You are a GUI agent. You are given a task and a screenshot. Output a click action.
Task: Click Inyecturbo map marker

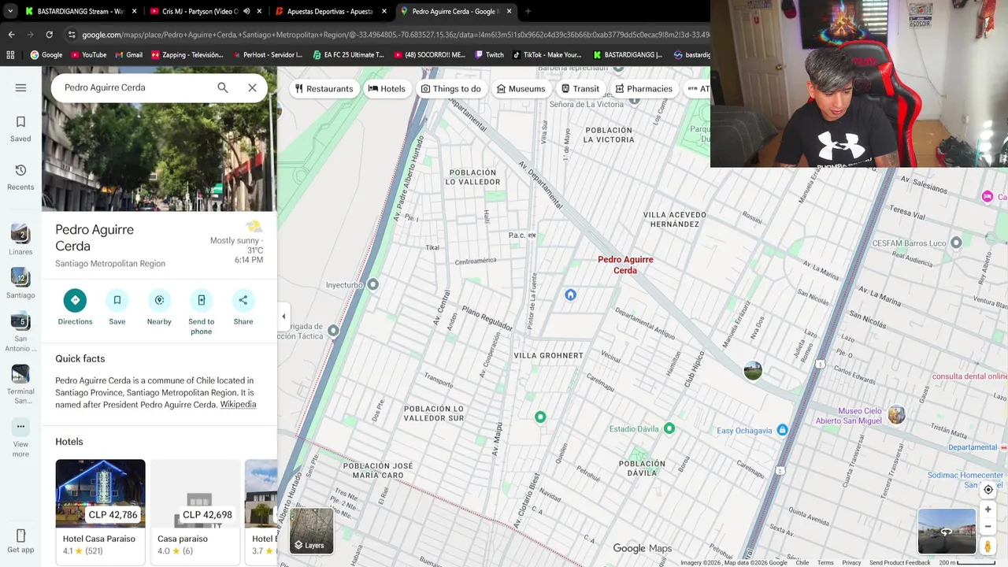(373, 284)
